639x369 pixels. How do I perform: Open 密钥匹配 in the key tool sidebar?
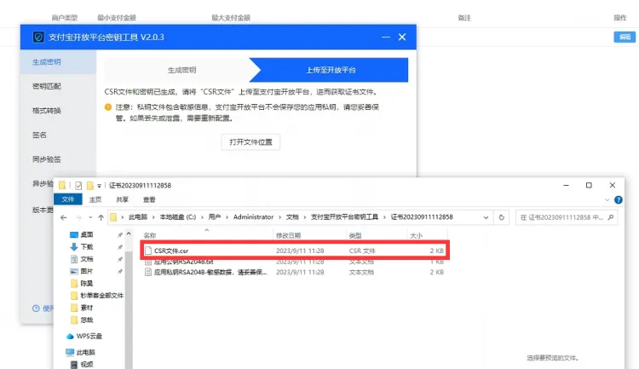click(x=47, y=86)
